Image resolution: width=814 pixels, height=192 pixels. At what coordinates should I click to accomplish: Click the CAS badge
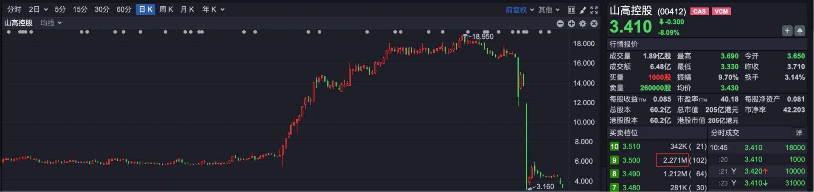tap(699, 11)
